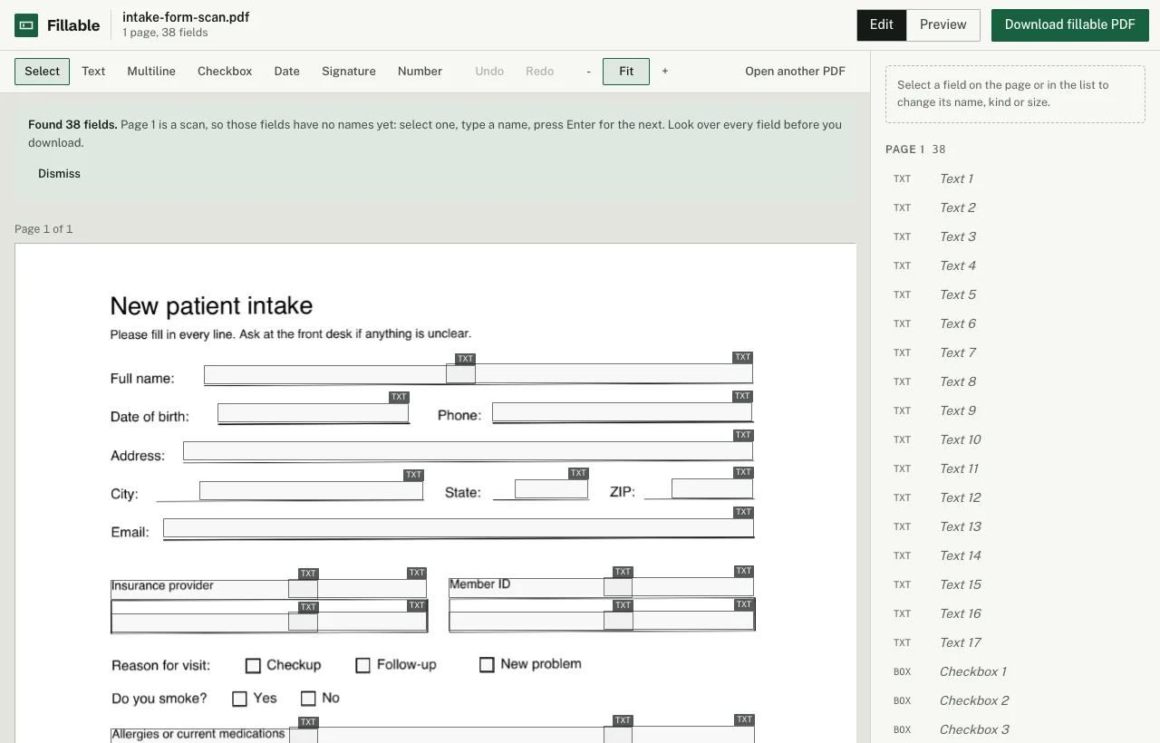Click Open another PDF

795,72
